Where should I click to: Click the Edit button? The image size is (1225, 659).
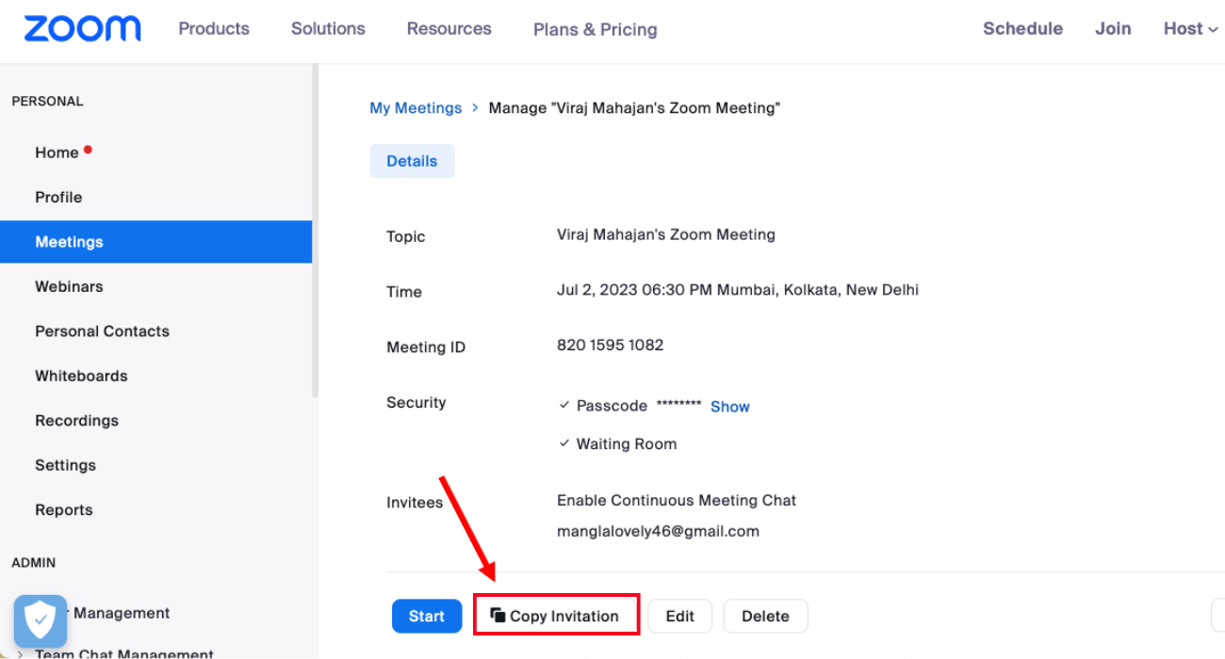(679, 616)
